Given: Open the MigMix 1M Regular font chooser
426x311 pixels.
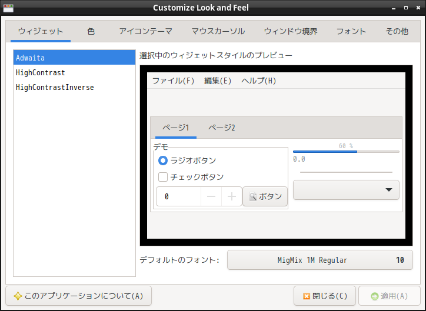Looking at the screenshot, I should tap(319, 260).
